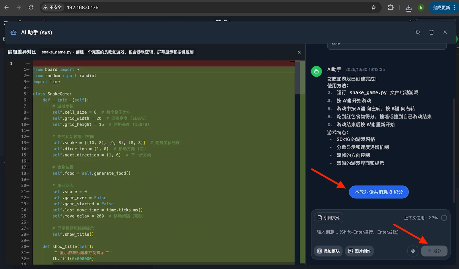Clear conversation using the trash icon
Screen dimensions: 459x269
[431, 32]
